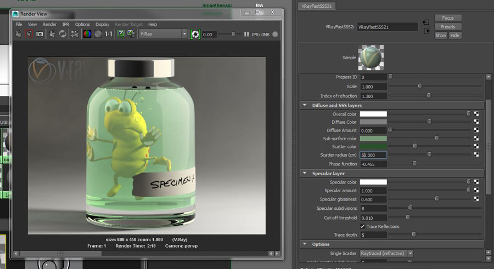Click the exposure value field 0.00
The image size is (494, 269).
(x=209, y=35)
